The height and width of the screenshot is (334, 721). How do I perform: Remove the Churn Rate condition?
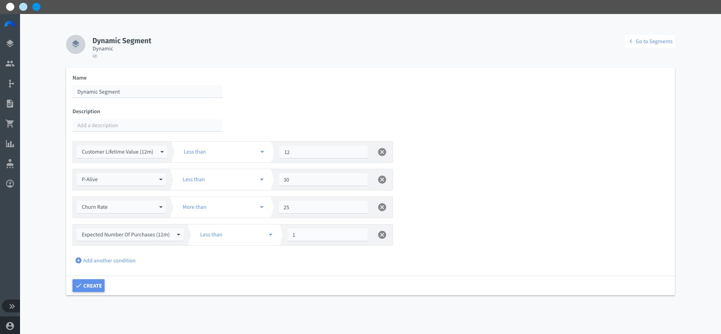pyautogui.click(x=382, y=207)
